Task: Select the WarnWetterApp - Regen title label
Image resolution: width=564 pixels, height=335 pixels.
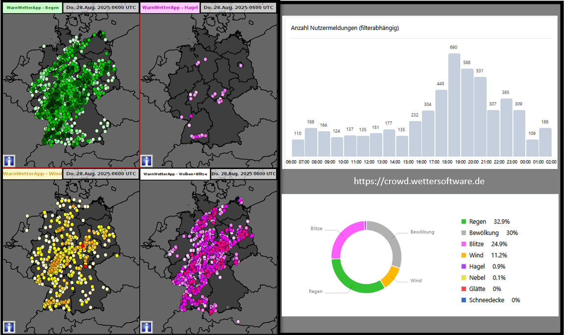Action: (x=32, y=8)
